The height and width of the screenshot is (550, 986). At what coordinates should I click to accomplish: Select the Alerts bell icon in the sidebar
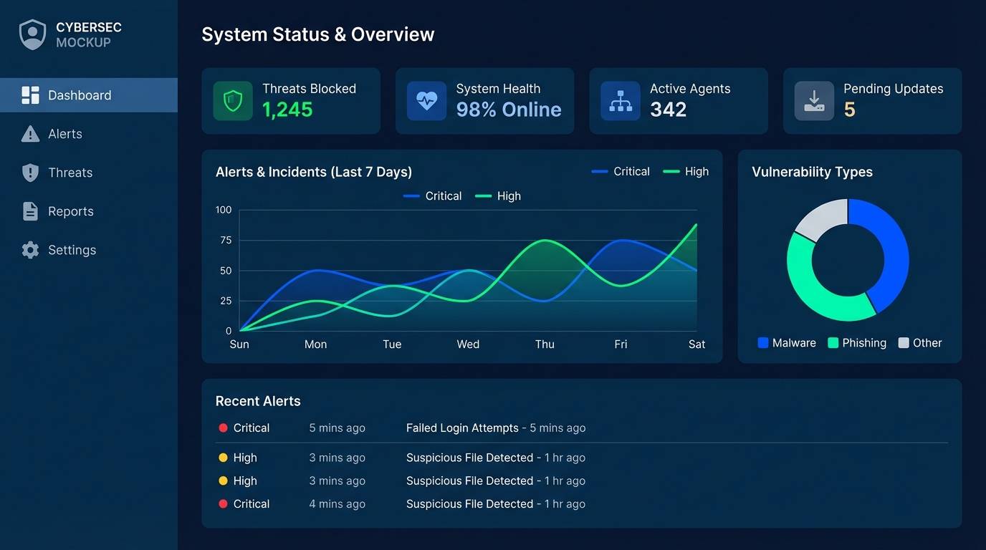coord(29,133)
